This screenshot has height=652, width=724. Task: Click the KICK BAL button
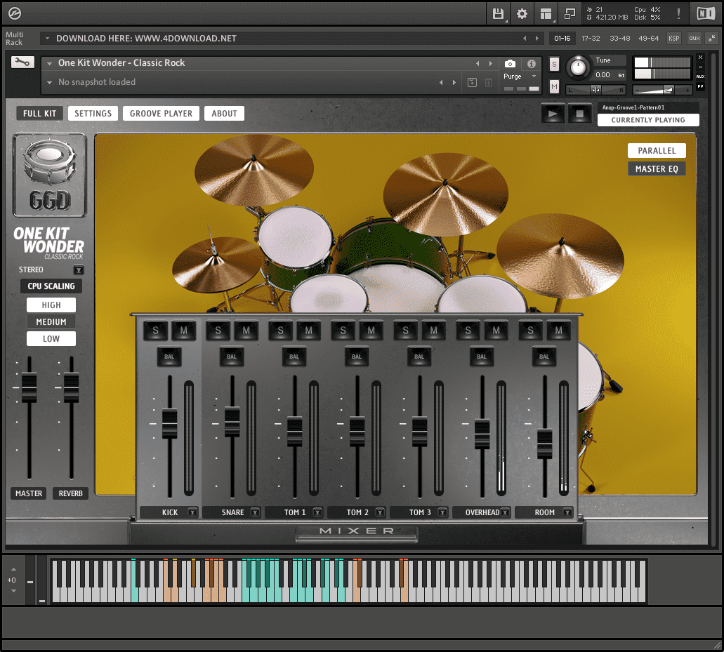[169, 357]
